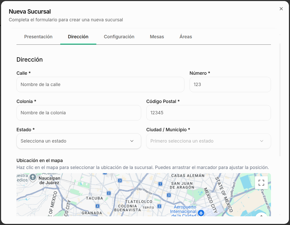Click the airport icon on the map
This screenshot has height=225, width=290.
coord(201,213)
